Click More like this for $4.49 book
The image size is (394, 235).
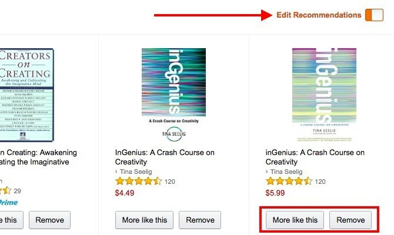[145, 220]
